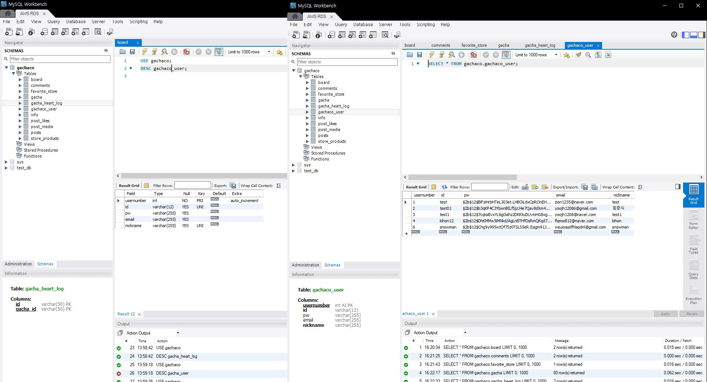Click Filter objects field in left navigator
This screenshot has height=382, width=707.
[x=60, y=59]
